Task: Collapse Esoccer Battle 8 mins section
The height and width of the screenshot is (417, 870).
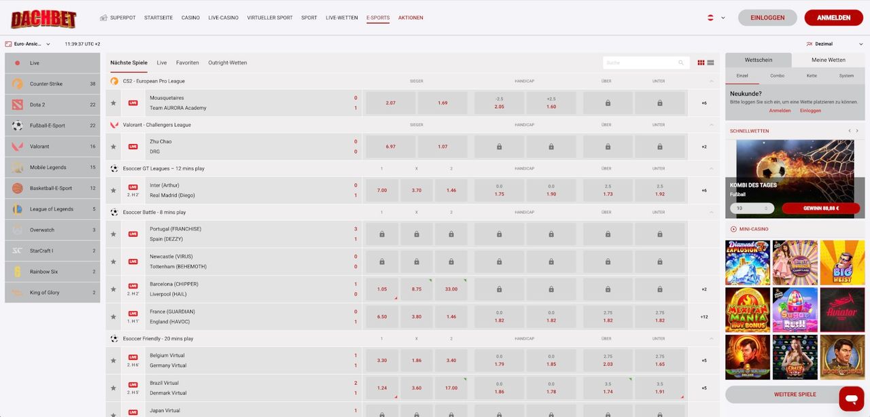Action: tap(712, 213)
